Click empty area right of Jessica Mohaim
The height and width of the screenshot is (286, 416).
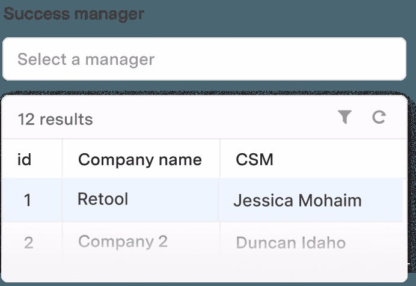[x=385, y=200]
